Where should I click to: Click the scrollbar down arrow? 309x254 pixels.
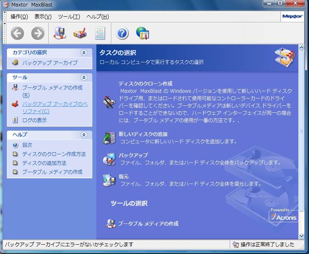click(x=301, y=236)
